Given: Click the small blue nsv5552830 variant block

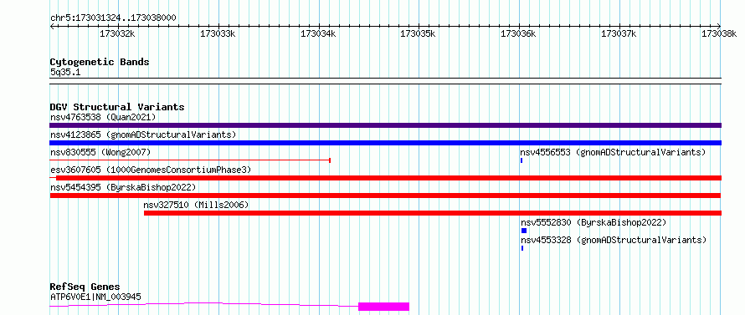Looking at the screenshot, I should [x=524, y=231].
